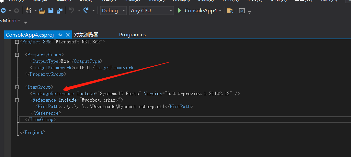
Task: Create a new project with the toolbar icon
Action: point(28,10)
